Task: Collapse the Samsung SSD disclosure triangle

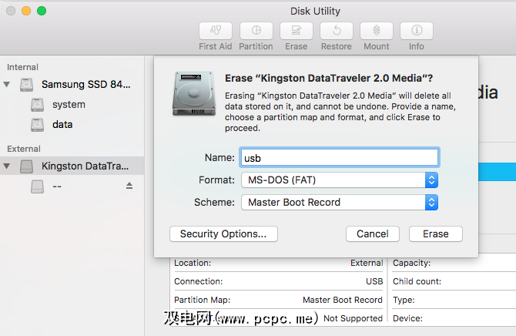Action: tap(8, 84)
